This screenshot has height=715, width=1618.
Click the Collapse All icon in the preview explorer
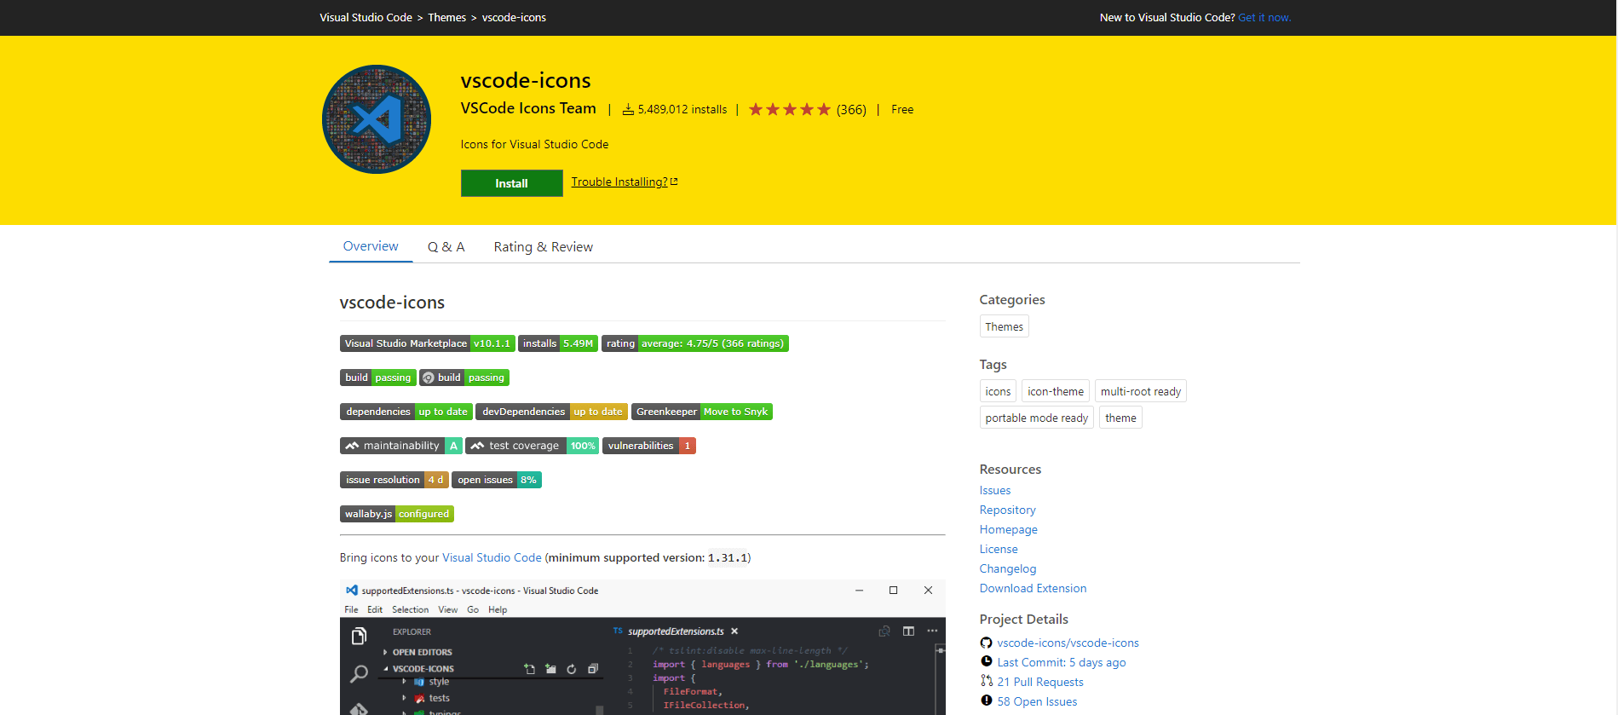pyautogui.click(x=593, y=669)
